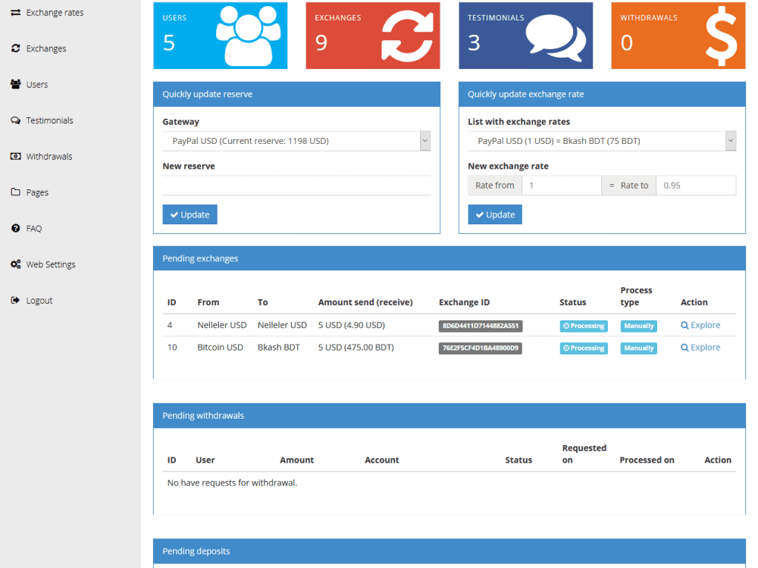Click 'Amount send (receive)' column header
The width and height of the screenshot is (758, 568).
pos(365,302)
